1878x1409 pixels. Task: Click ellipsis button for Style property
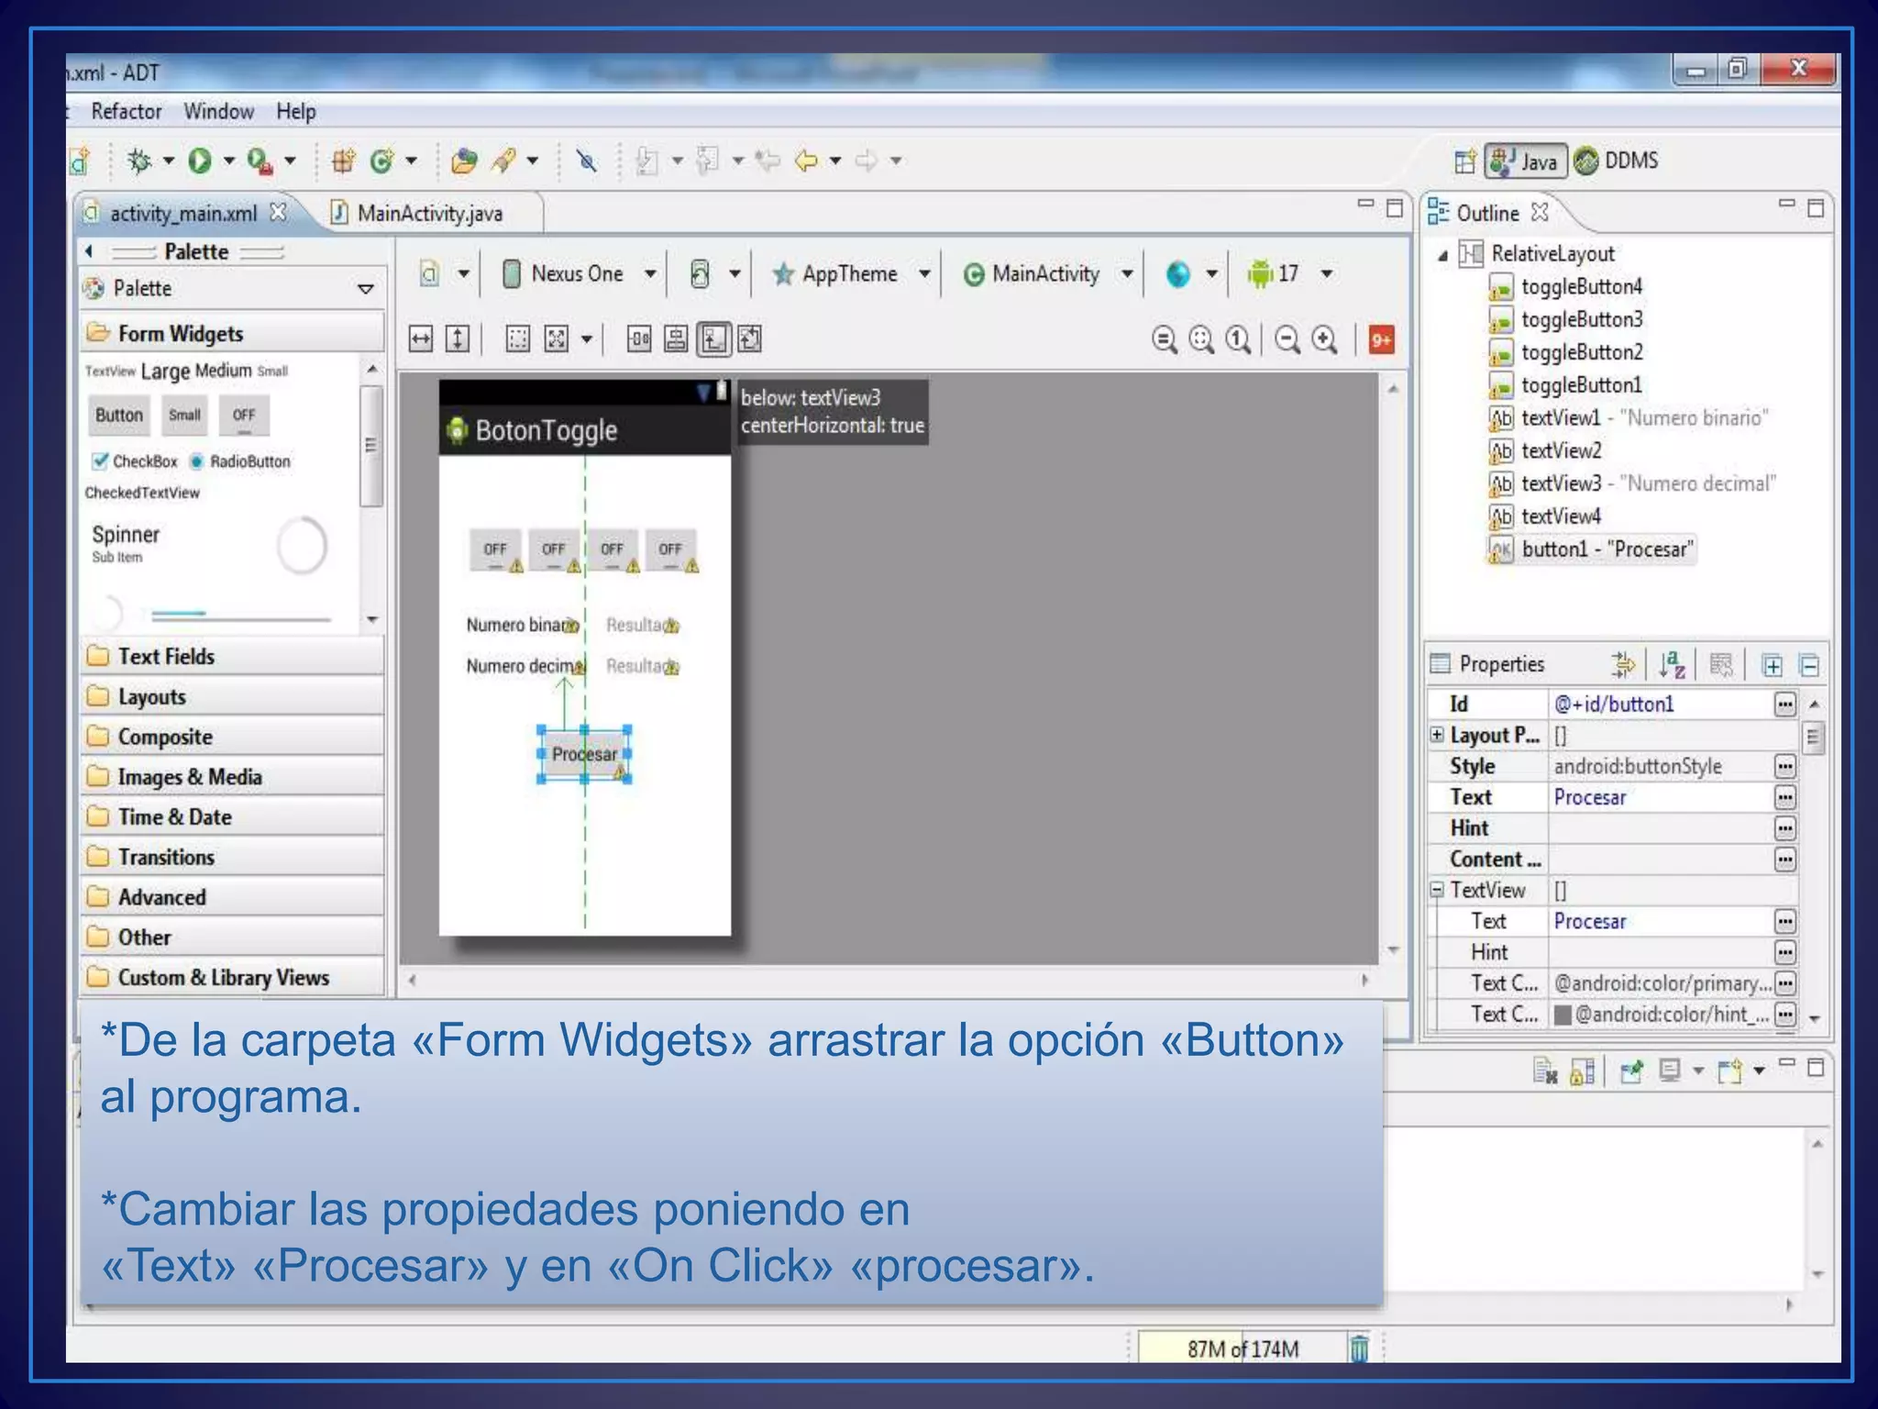[x=1784, y=766]
